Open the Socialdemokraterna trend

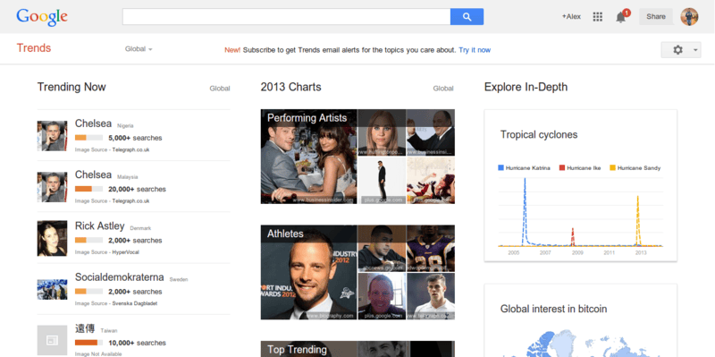point(120,277)
